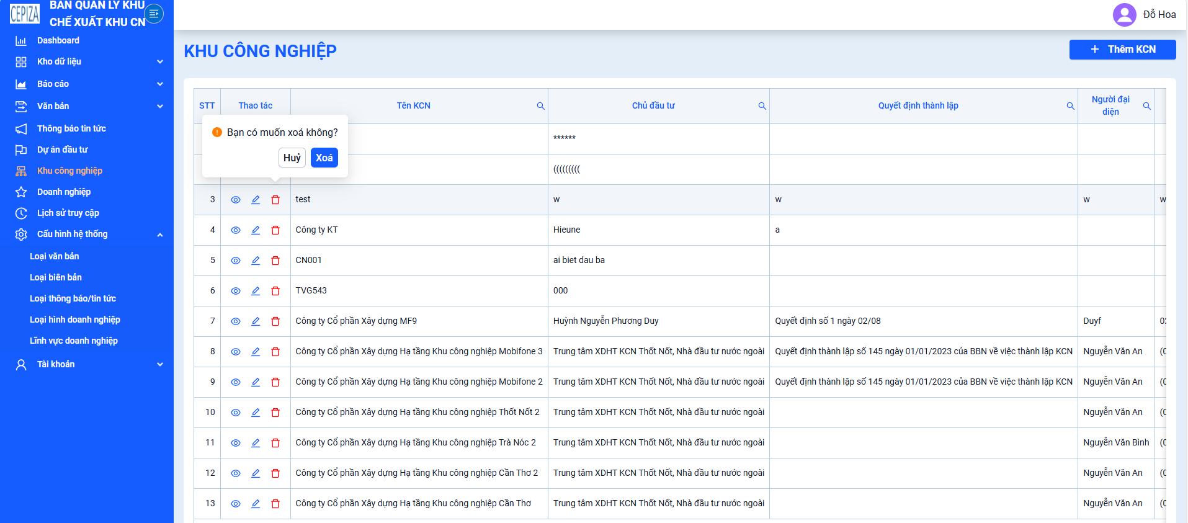The width and height of the screenshot is (1188, 523).
Task: Select cell Huỳnh Nguyễn Phương Duy
Action: (x=659, y=321)
